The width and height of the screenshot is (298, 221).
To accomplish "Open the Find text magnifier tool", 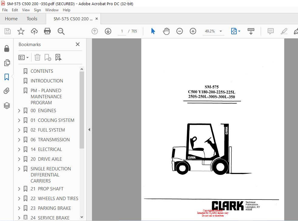I will click(61, 31).
